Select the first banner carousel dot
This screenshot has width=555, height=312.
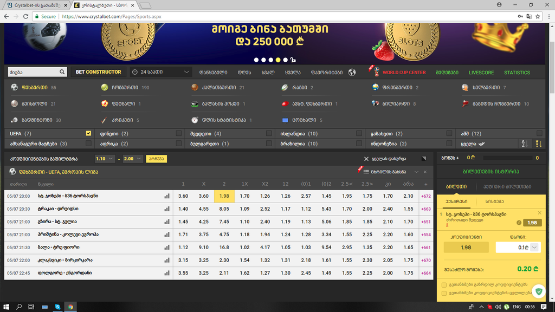pyautogui.click(x=256, y=60)
